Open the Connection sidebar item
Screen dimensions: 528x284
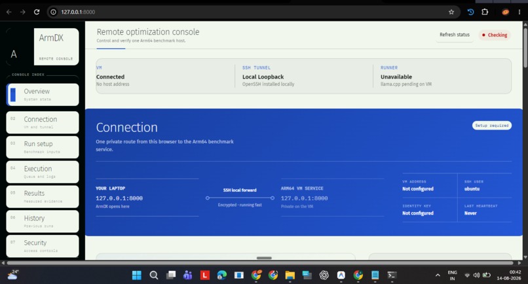pyautogui.click(x=43, y=122)
